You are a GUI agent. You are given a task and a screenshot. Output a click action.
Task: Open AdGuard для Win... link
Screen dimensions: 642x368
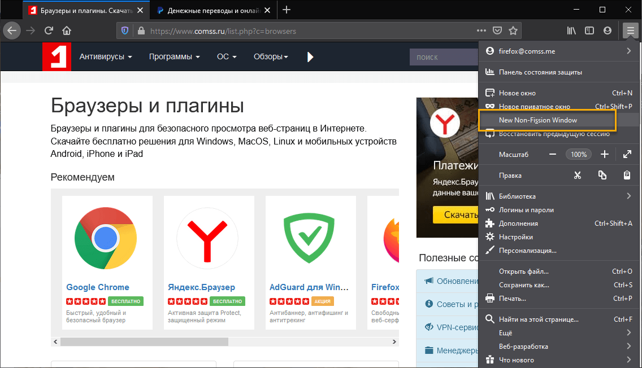tap(309, 287)
